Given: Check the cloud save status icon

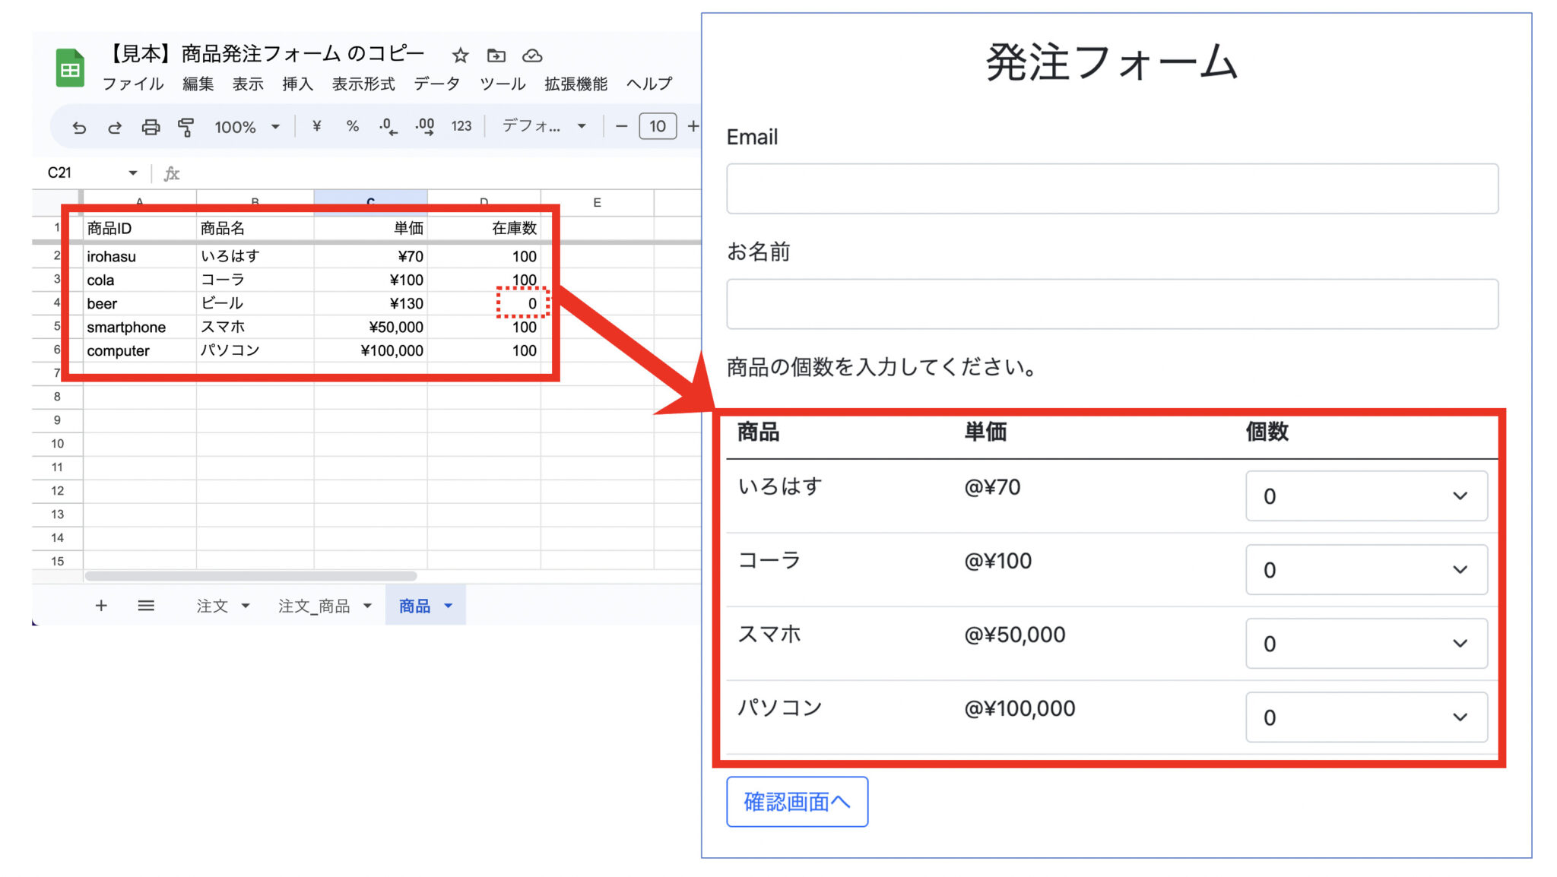Looking at the screenshot, I should click(x=533, y=55).
